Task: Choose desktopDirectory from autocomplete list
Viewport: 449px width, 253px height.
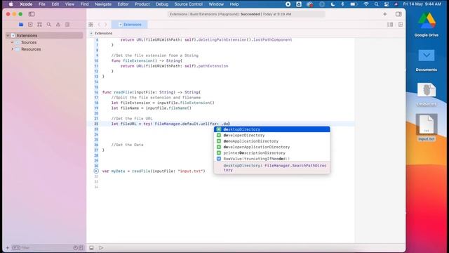Action: [272, 129]
